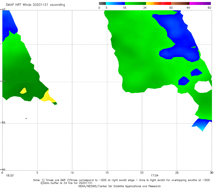Click the gray segment of the color bar

pos(102,3)
